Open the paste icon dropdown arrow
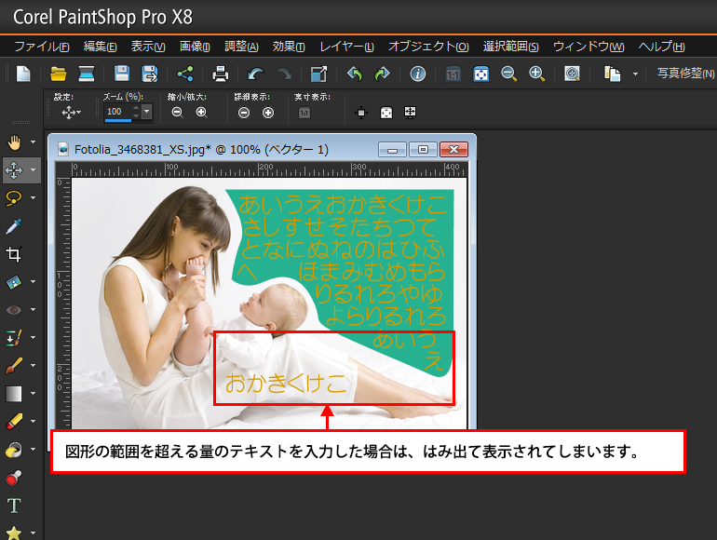Screen dimensions: 717x540 [x=635, y=74]
